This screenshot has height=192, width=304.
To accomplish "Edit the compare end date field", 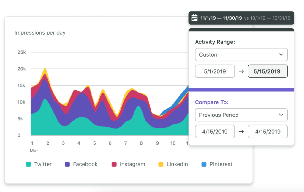I will (267, 132).
